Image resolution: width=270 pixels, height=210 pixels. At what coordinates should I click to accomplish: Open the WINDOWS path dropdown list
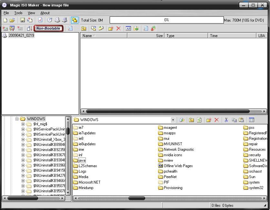174,119
